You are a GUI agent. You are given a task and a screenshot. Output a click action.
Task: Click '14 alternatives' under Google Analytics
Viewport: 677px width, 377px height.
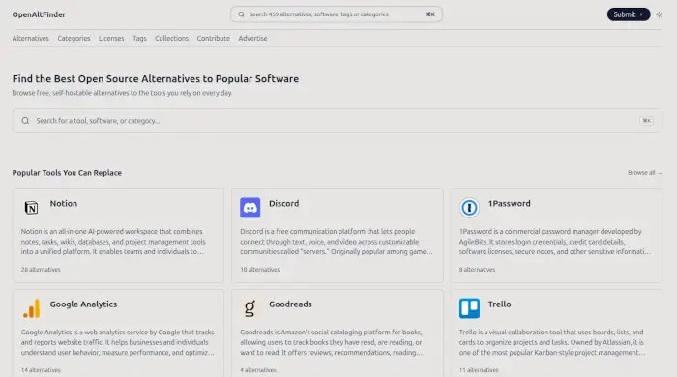[41, 370]
